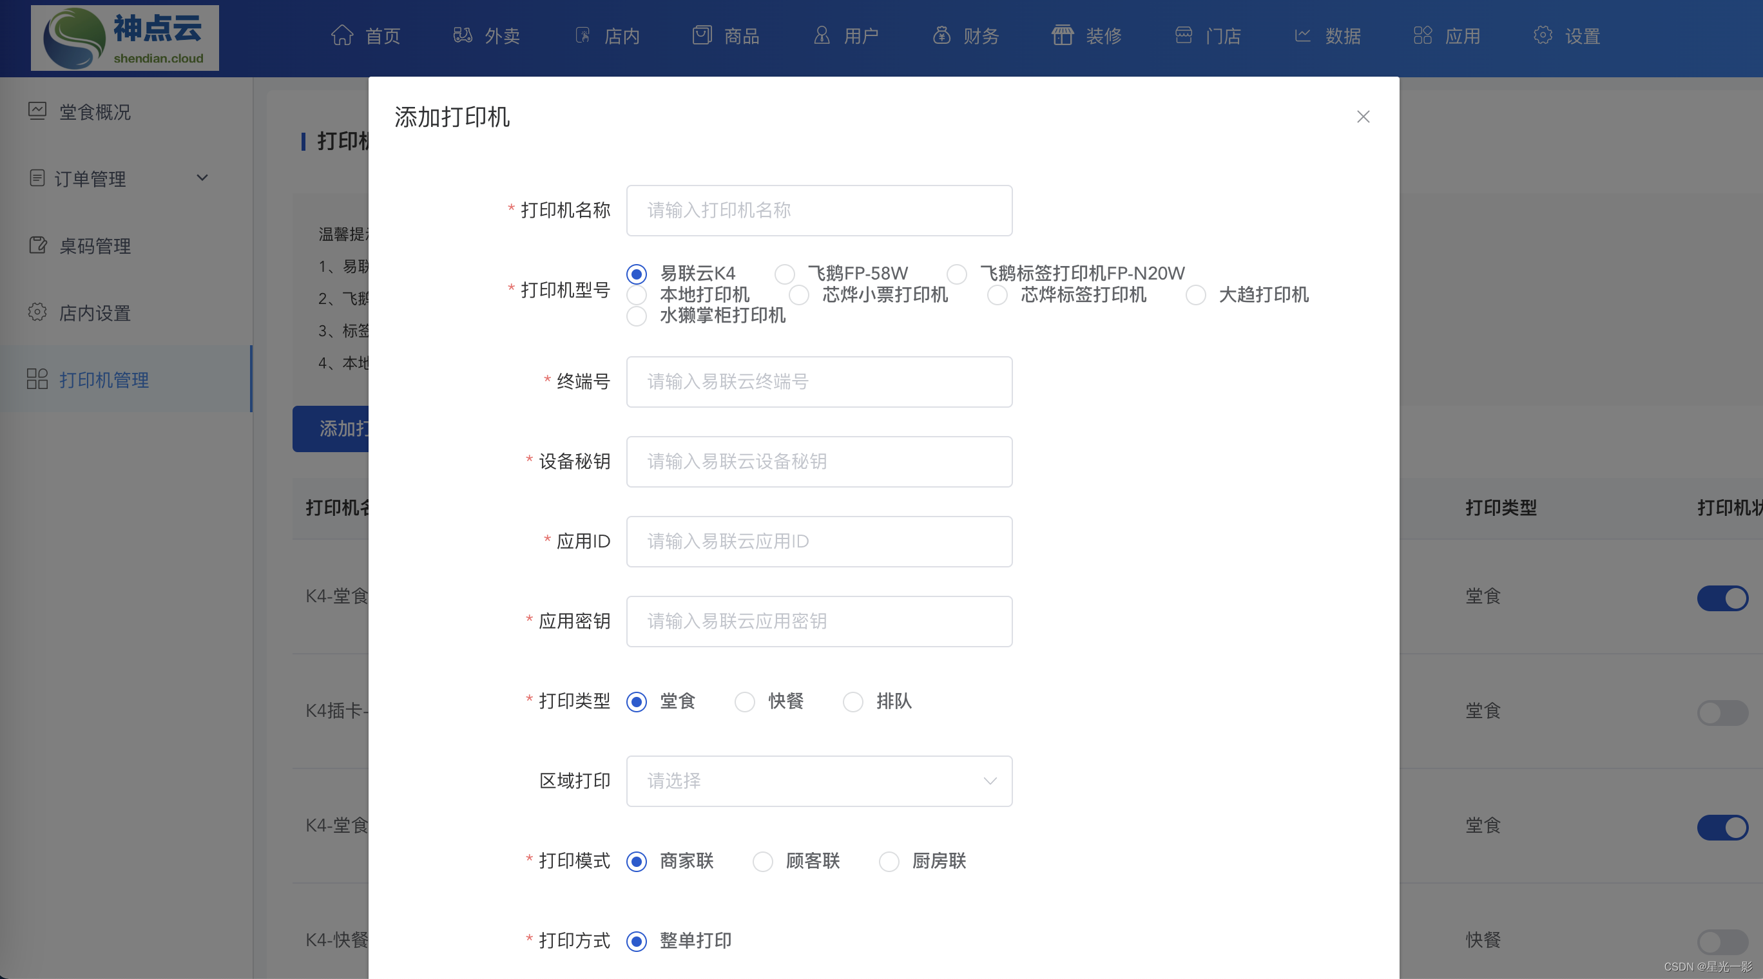
Task: Click the money bag icon next to 财务
Action: (x=941, y=35)
